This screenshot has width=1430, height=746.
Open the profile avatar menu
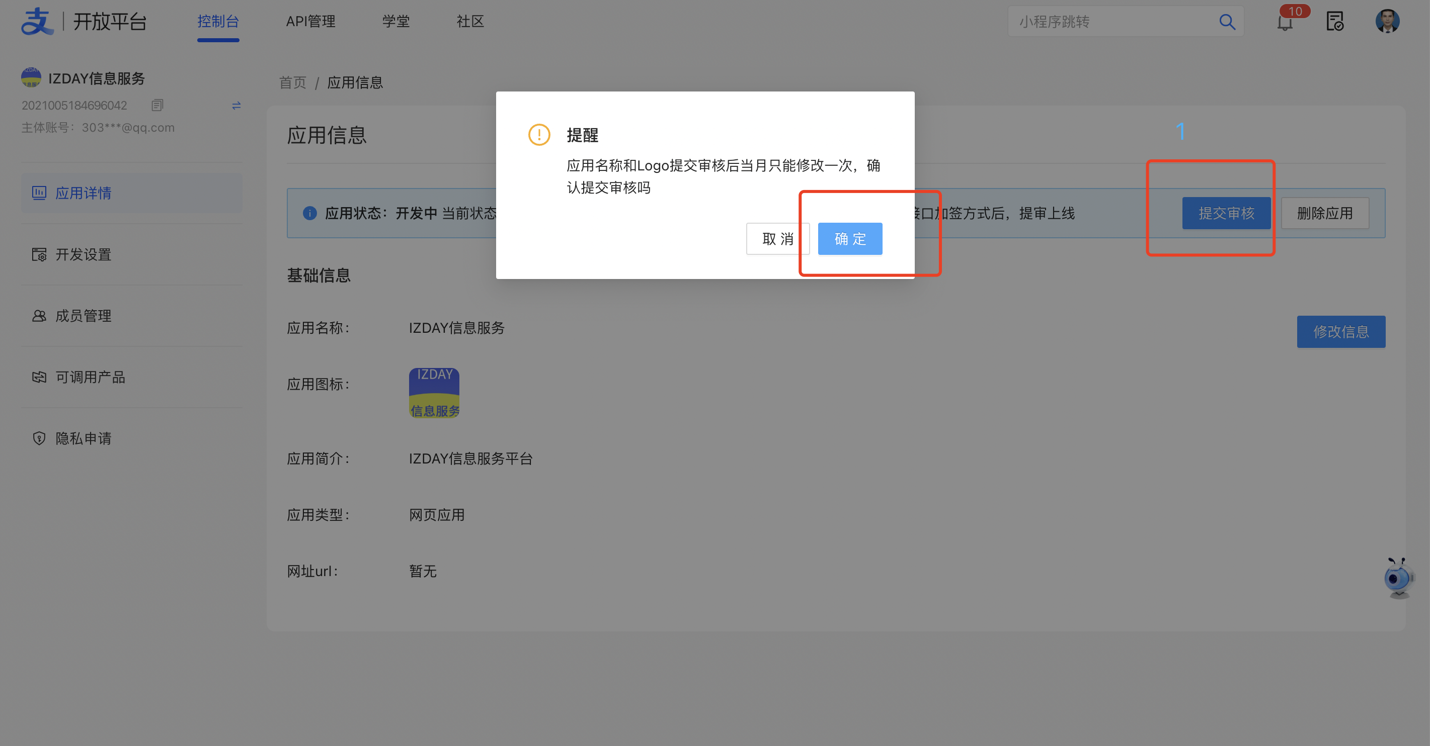pos(1388,21)
